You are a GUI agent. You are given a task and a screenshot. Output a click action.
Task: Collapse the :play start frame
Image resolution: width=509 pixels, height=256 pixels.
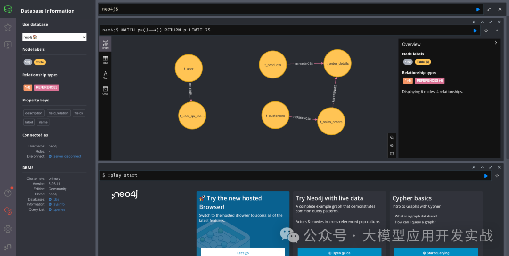click(482, 167)
